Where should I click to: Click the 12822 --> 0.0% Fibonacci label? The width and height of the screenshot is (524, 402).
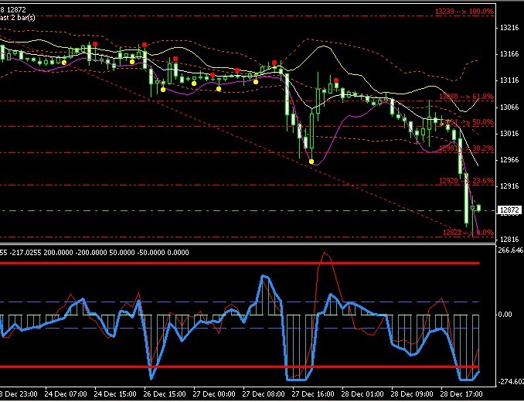(468, 233)
